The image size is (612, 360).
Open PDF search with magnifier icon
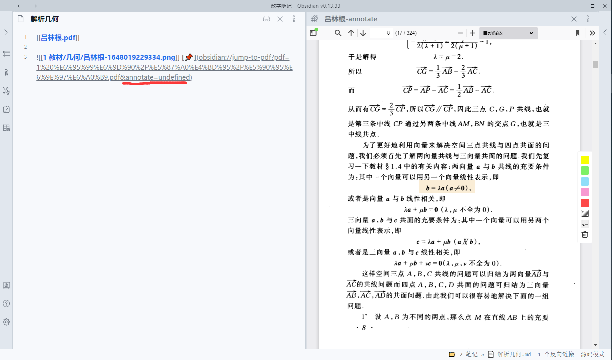[x=338, y=33]
